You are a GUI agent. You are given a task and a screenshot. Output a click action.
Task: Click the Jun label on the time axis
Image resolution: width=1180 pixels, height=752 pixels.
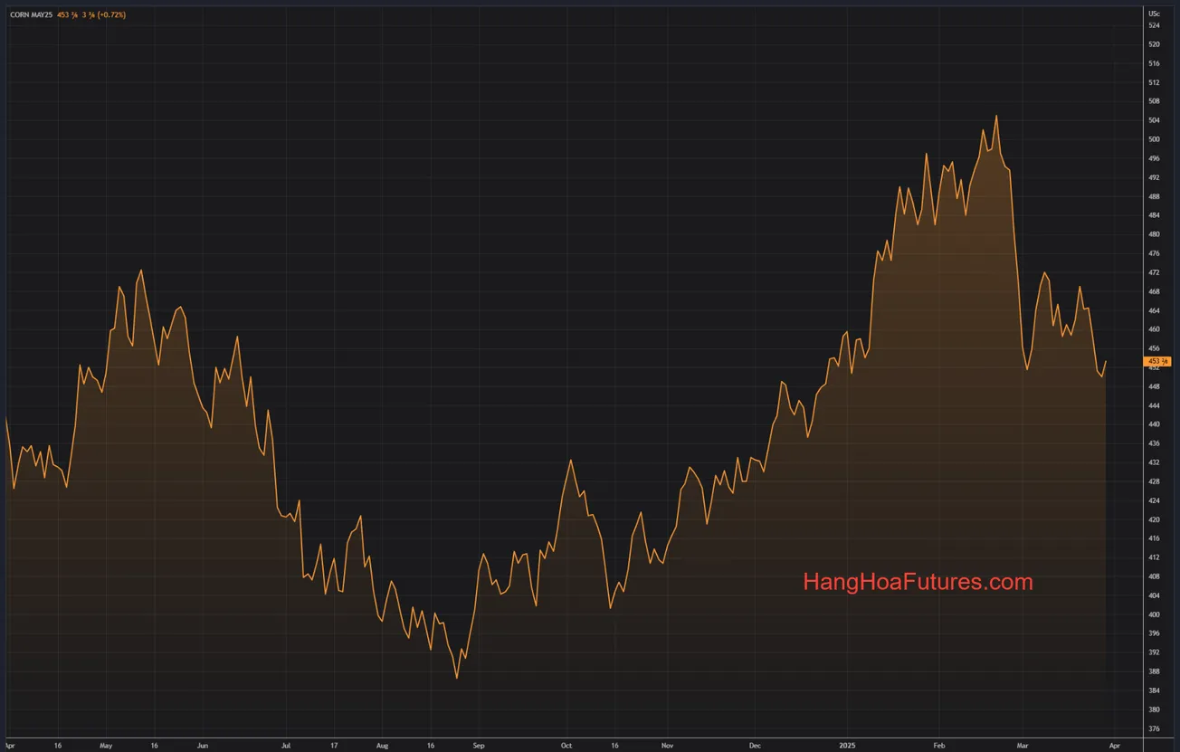(x=203, y=745)
